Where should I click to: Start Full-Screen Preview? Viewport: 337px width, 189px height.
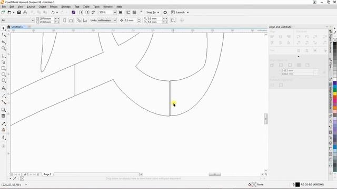click(x=121, y=13)
